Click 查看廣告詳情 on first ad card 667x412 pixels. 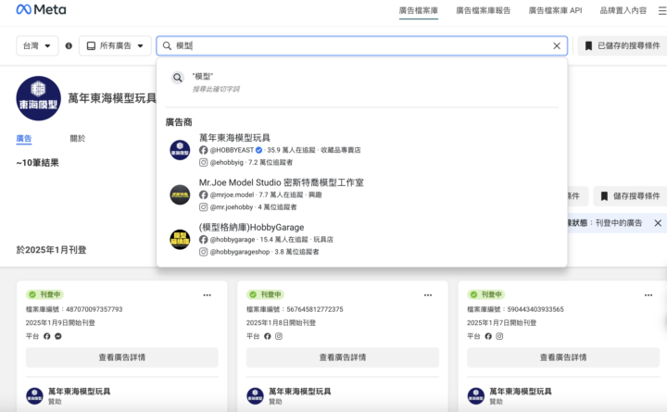(121, 357)
